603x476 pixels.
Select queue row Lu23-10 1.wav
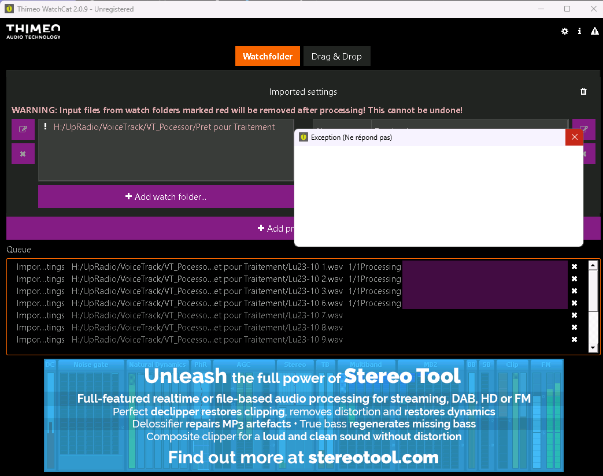point(293,267)
